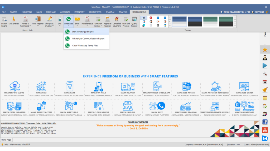Open Cheque & Envelop tool
This screenshot has width=270, height=151.
tap(49, 22)
